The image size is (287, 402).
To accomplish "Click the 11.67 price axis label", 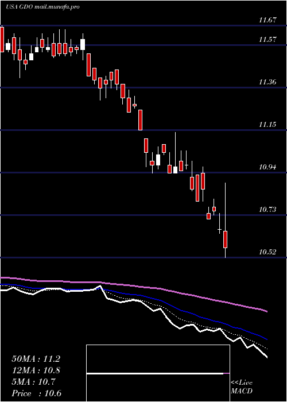I will click(x=268, y=20).
